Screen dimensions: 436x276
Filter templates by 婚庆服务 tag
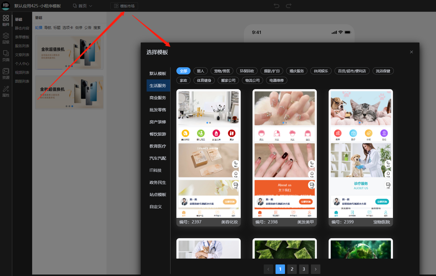click(297, 71)
